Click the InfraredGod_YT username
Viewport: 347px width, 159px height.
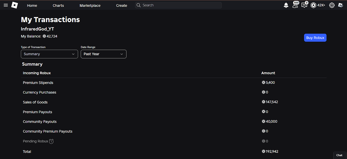(37, 29)
